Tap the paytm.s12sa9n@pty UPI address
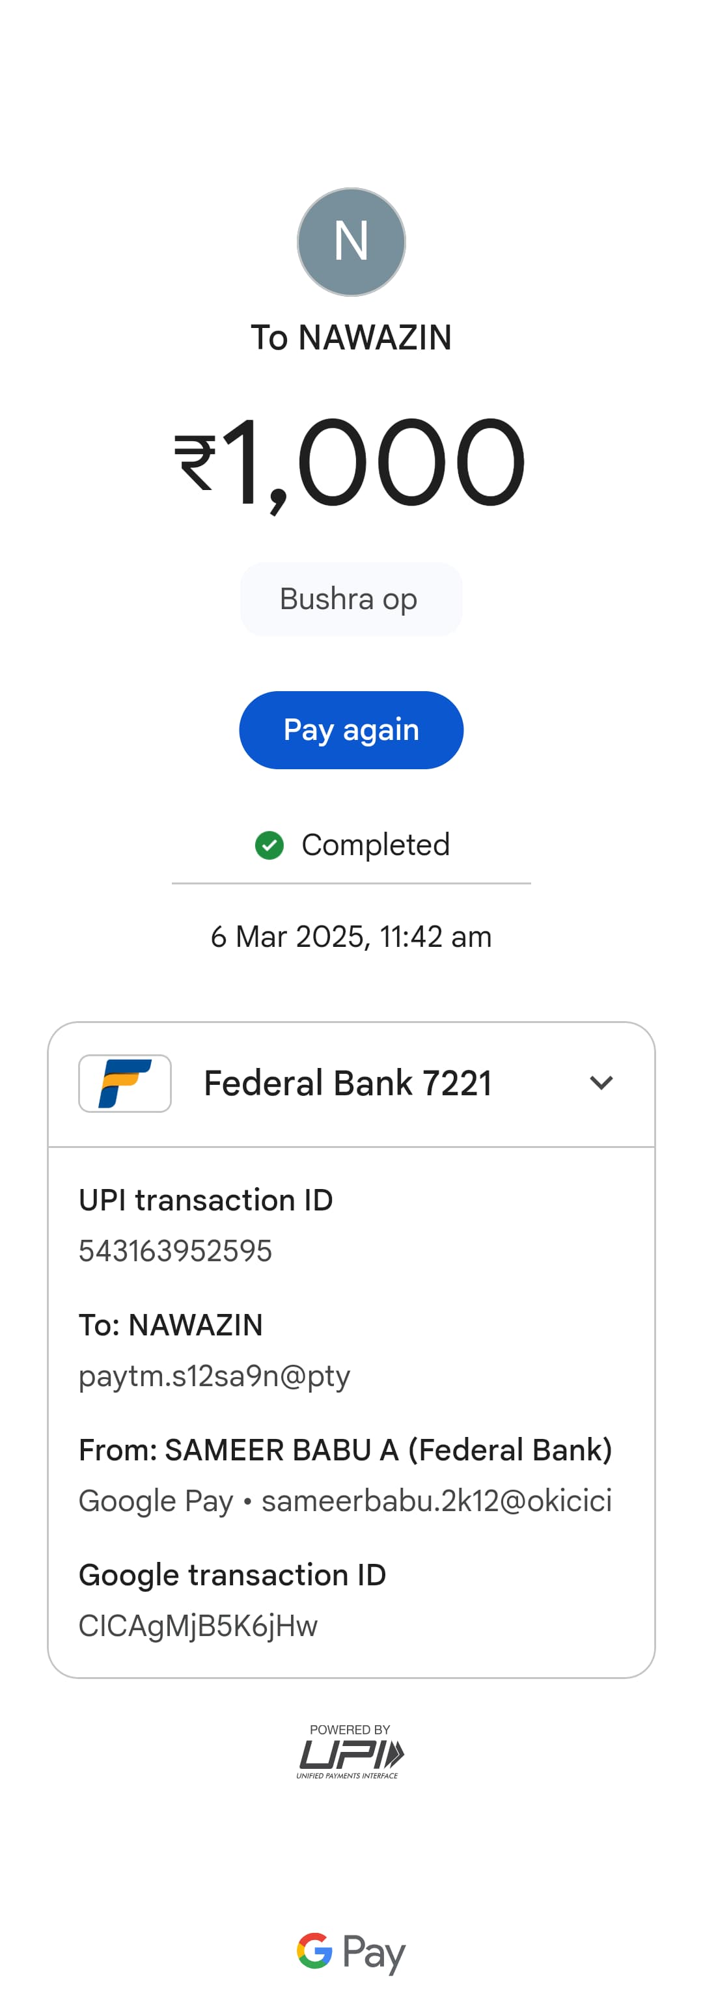 point(215,1376)
